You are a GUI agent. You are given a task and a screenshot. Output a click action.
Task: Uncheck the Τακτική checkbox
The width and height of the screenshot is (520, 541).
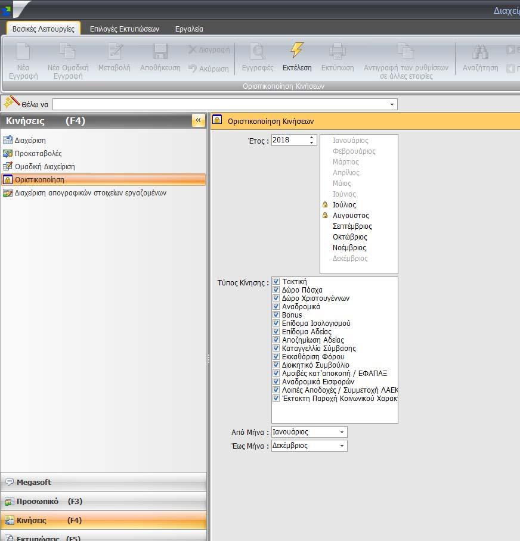pos(276,281)
